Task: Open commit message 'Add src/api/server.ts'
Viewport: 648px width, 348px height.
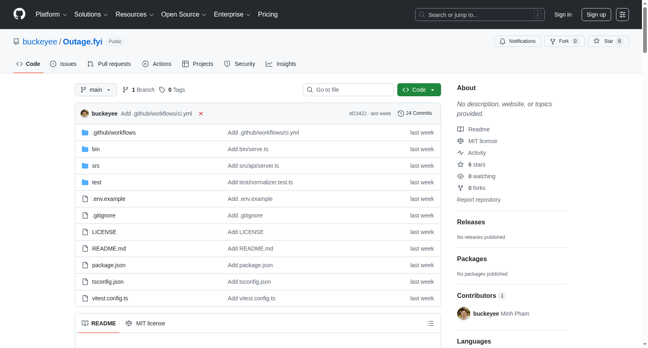Action: coord(253,166)
